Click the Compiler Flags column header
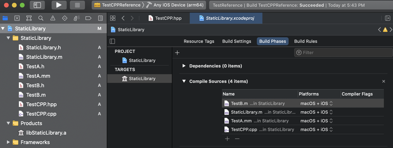 362,94
